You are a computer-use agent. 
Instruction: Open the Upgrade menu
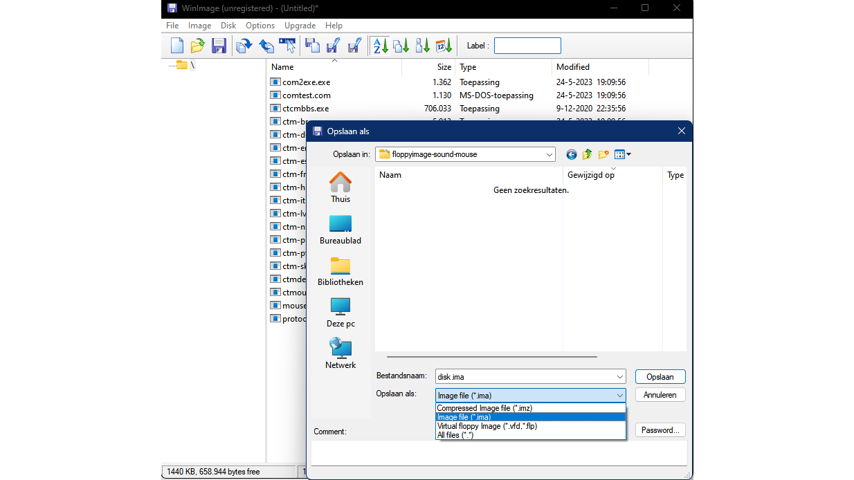[x=300, y=26]
